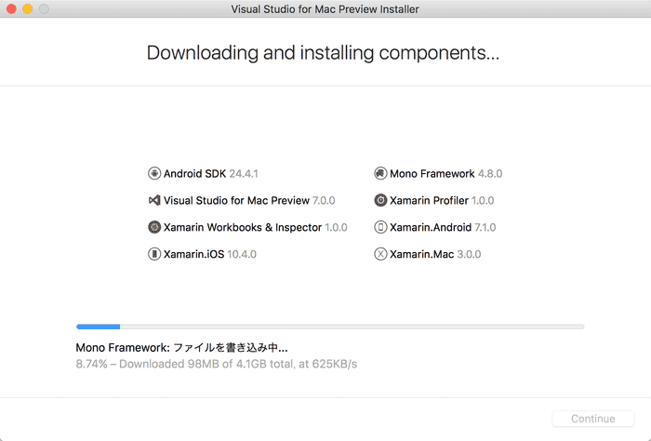Click the installer window title bar text
This screenshot has height=441, width=651.
[325, 9]
